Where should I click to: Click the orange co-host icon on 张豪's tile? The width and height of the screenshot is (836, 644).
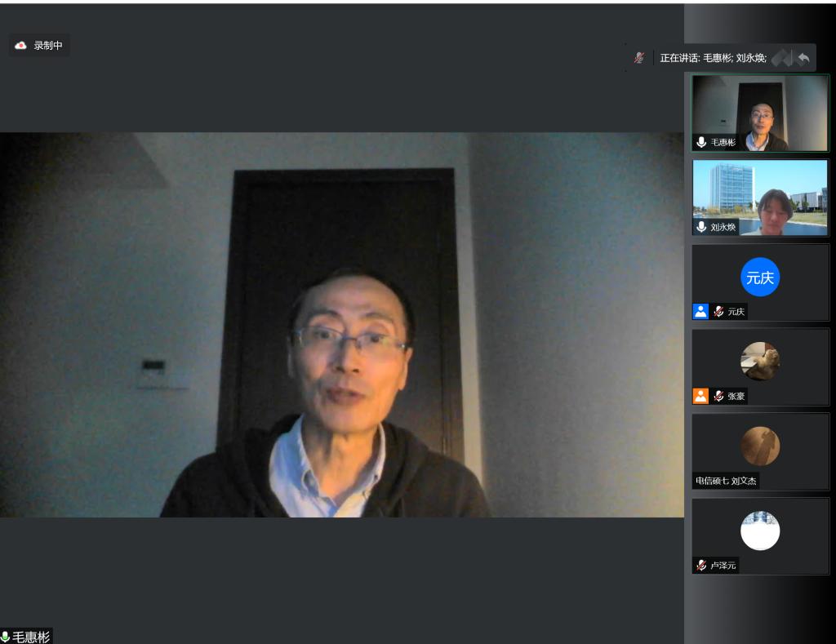pos(700,396)
